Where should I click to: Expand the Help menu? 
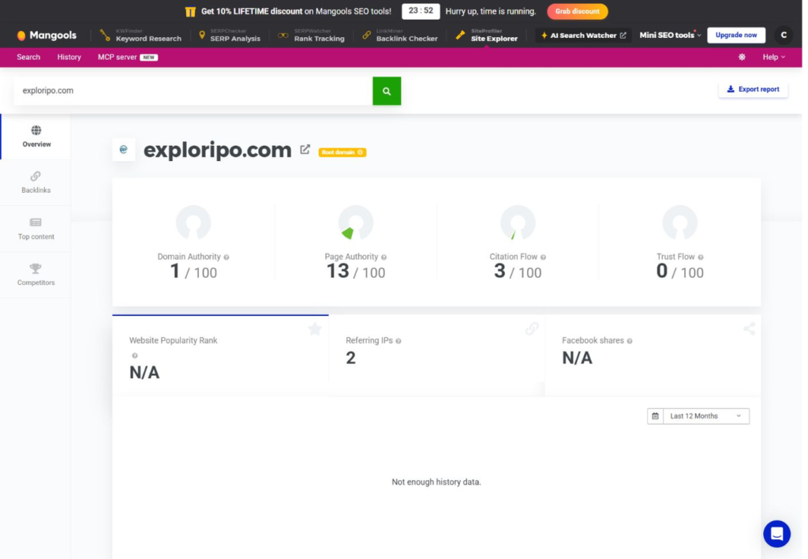(773, 57)
